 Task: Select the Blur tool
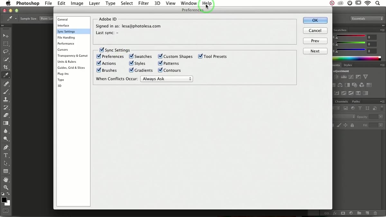click(x=6, y=131)
